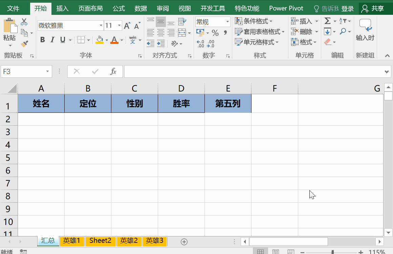Screen dimensions: 393x254
Task: Toggle Align Right
Action: pos(171,32)
